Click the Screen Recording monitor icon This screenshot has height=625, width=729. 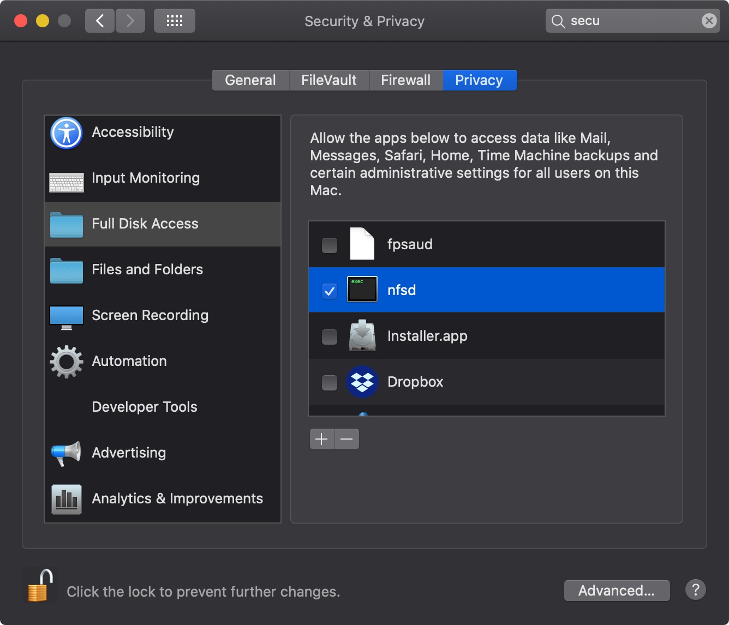coord(67,317)
